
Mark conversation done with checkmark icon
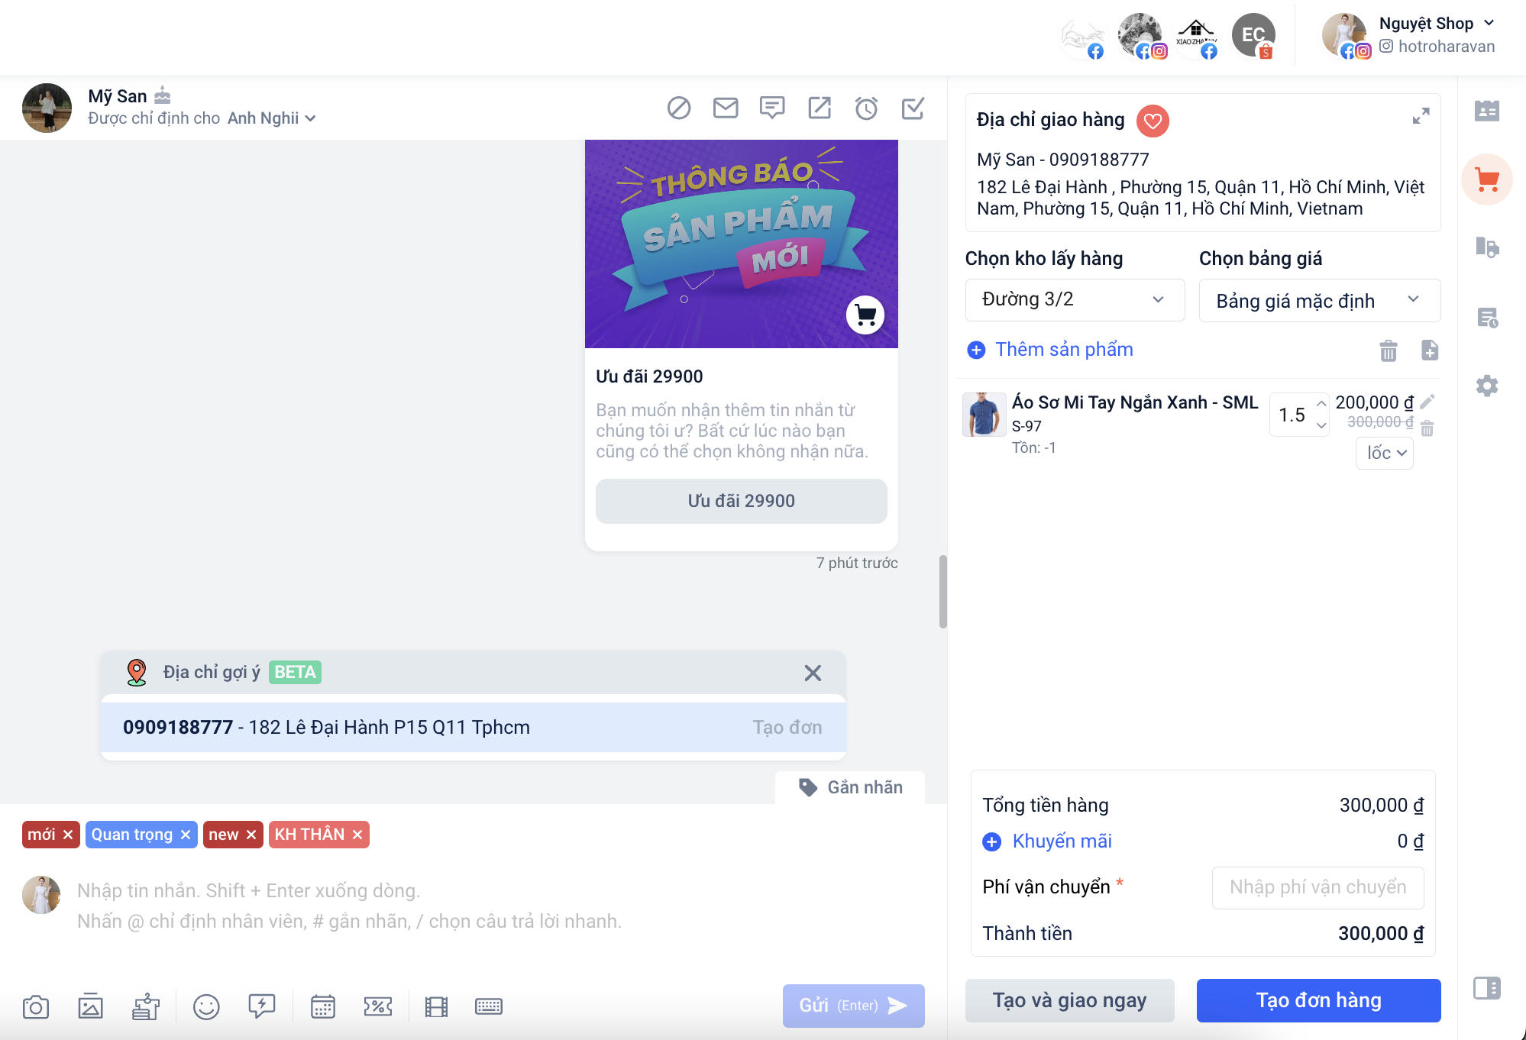pos(913,108)
